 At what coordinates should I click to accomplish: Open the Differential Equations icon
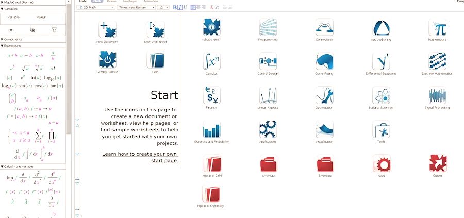[381, 61]
